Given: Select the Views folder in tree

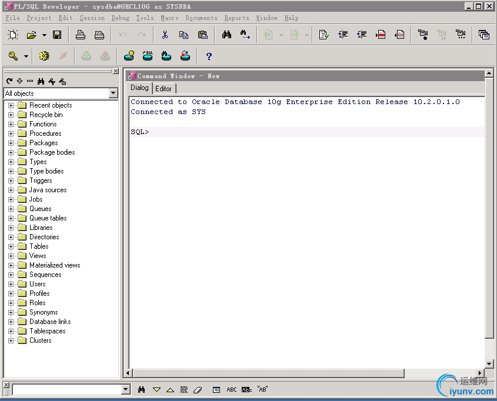Looking at the screenshot, I should (38, 256).
